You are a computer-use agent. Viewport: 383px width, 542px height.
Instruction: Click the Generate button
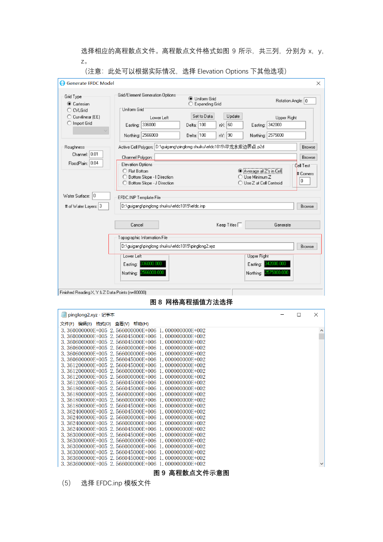283,225
